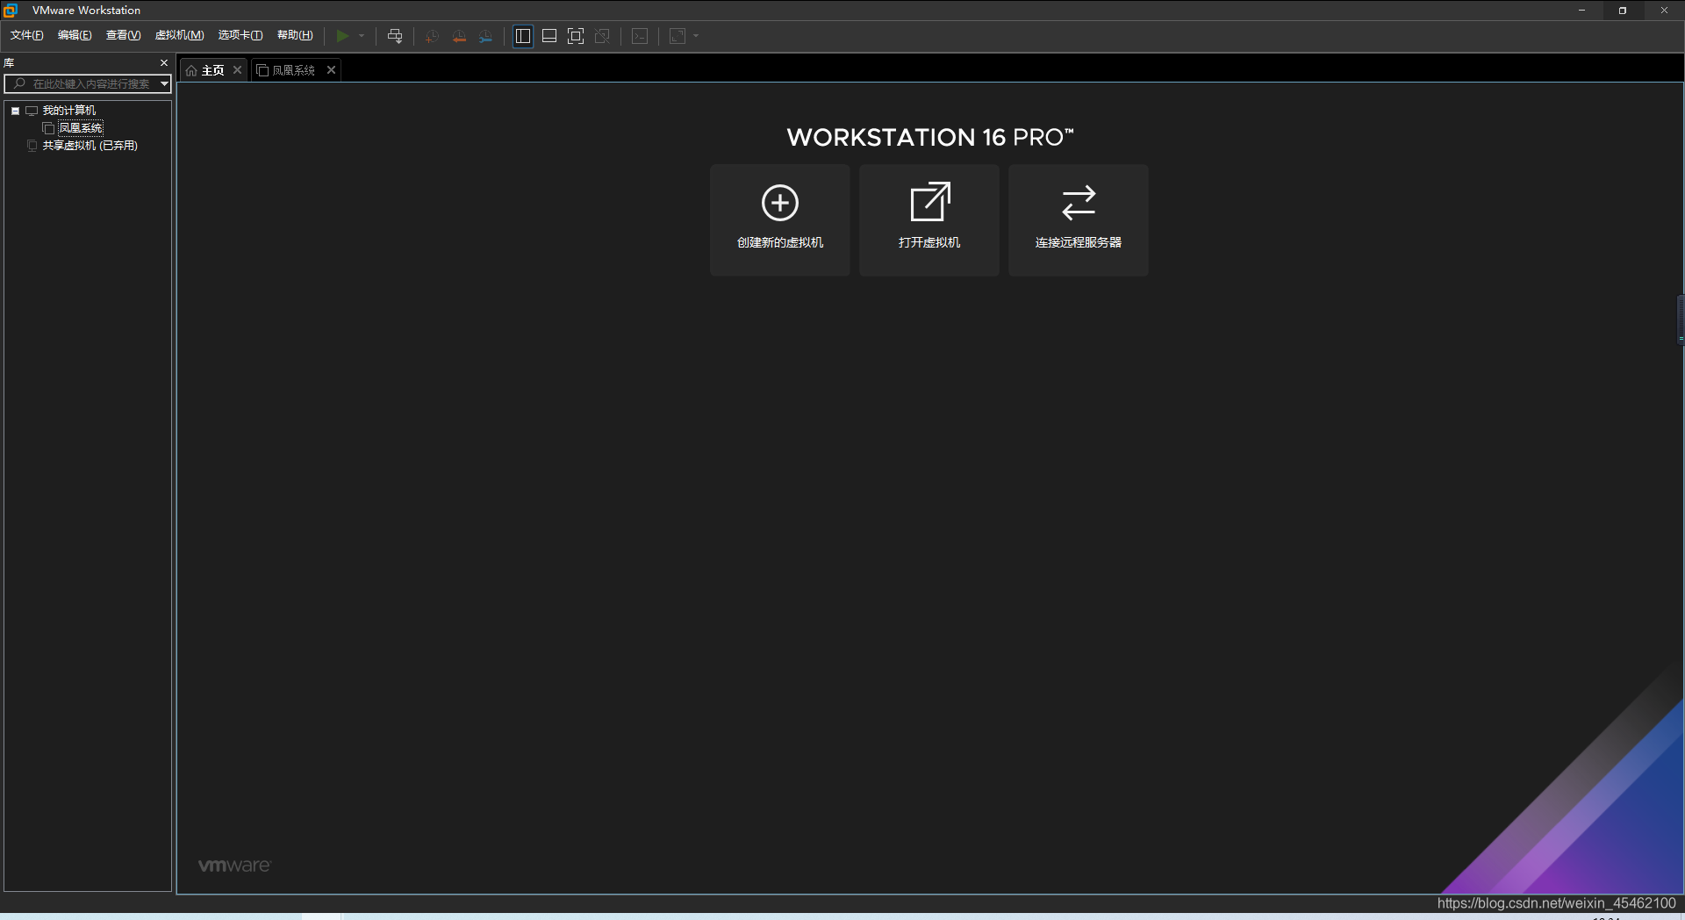
Task: Click the Unity mode toolbar icon
Action: [602, 36]
